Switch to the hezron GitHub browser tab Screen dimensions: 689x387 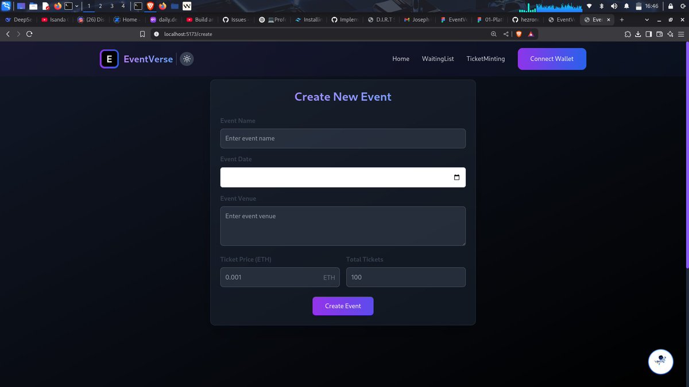point(525,19)
